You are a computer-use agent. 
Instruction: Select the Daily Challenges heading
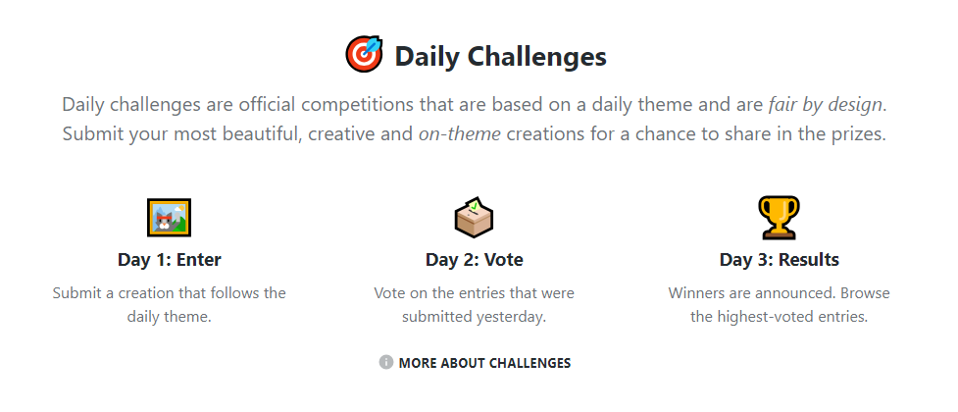pyautogui.click(x=500, y=56)
